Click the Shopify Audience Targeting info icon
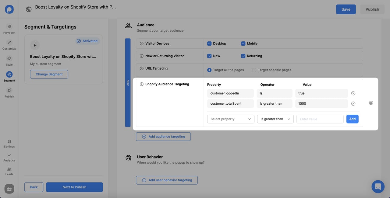This screenshot has width=390, height=198. [141, 84]
